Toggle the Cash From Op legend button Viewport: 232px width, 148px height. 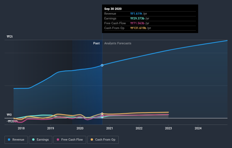(x=103, y=140)
